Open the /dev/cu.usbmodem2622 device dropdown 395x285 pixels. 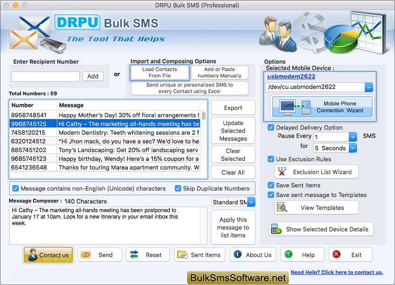pos(369,87)
